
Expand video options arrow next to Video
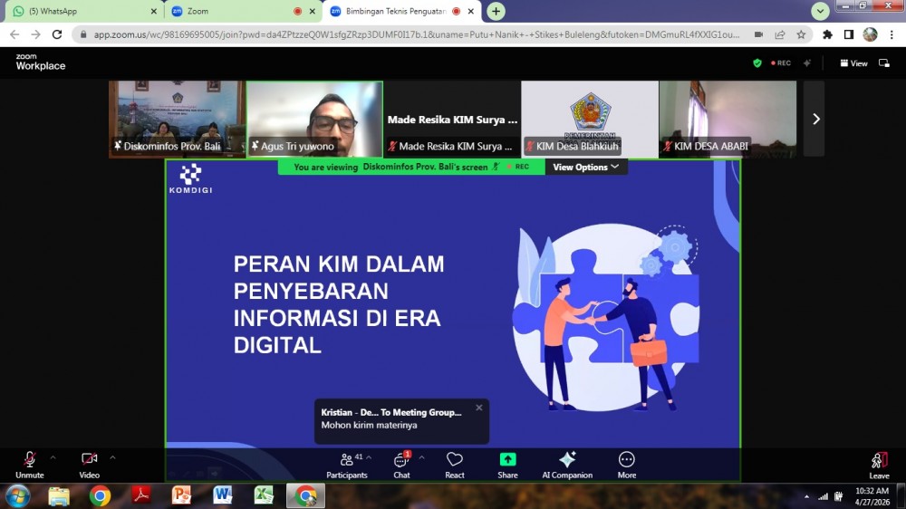pyautogui.click(x=112, y=457)
